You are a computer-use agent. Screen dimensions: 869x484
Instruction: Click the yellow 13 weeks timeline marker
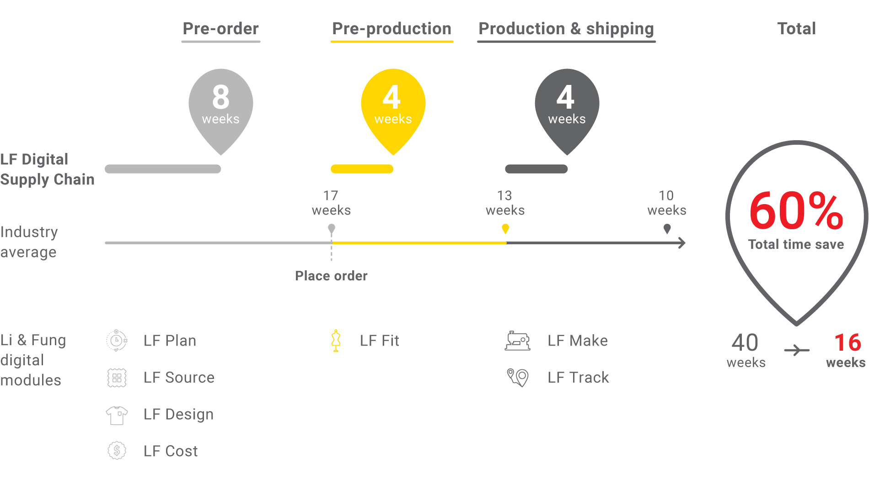pyautogui.click(x=505, y=228)
